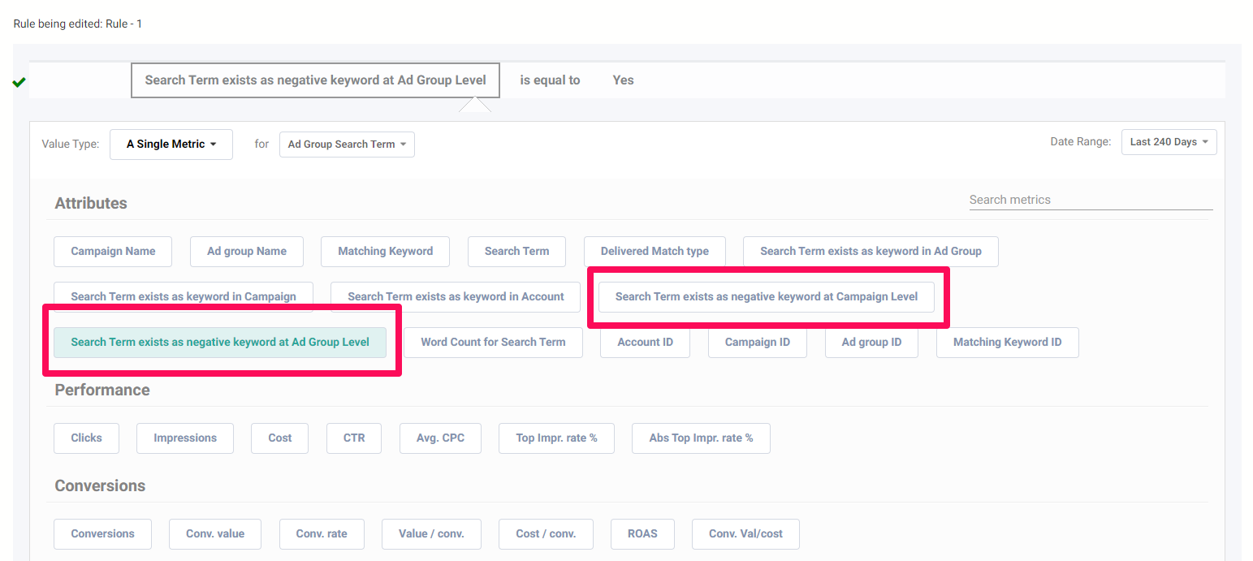Select the ROAS conversion metric
Screen dimensions: 1253x561
(x=642, y=534)
